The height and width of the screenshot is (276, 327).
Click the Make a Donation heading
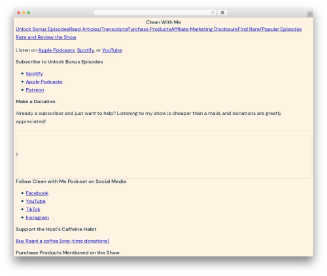coord(35,102)
